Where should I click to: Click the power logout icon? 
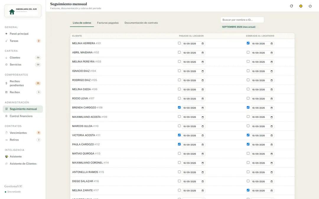click(x=310, y=6)
